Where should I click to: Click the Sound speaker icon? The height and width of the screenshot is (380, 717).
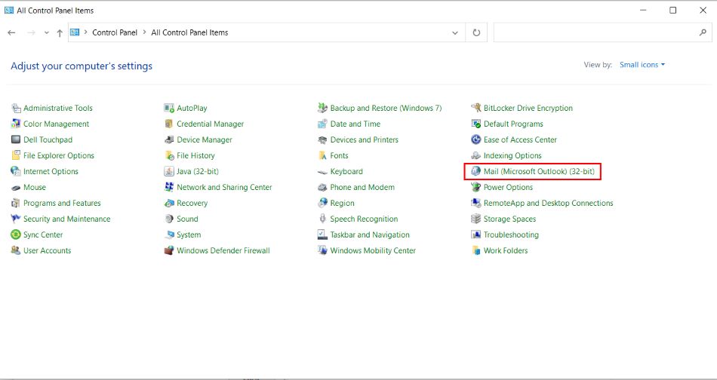169,219
